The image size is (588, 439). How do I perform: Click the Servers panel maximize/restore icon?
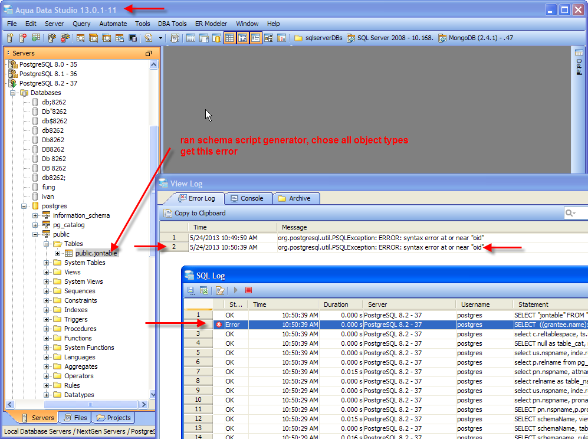point(149,53)
